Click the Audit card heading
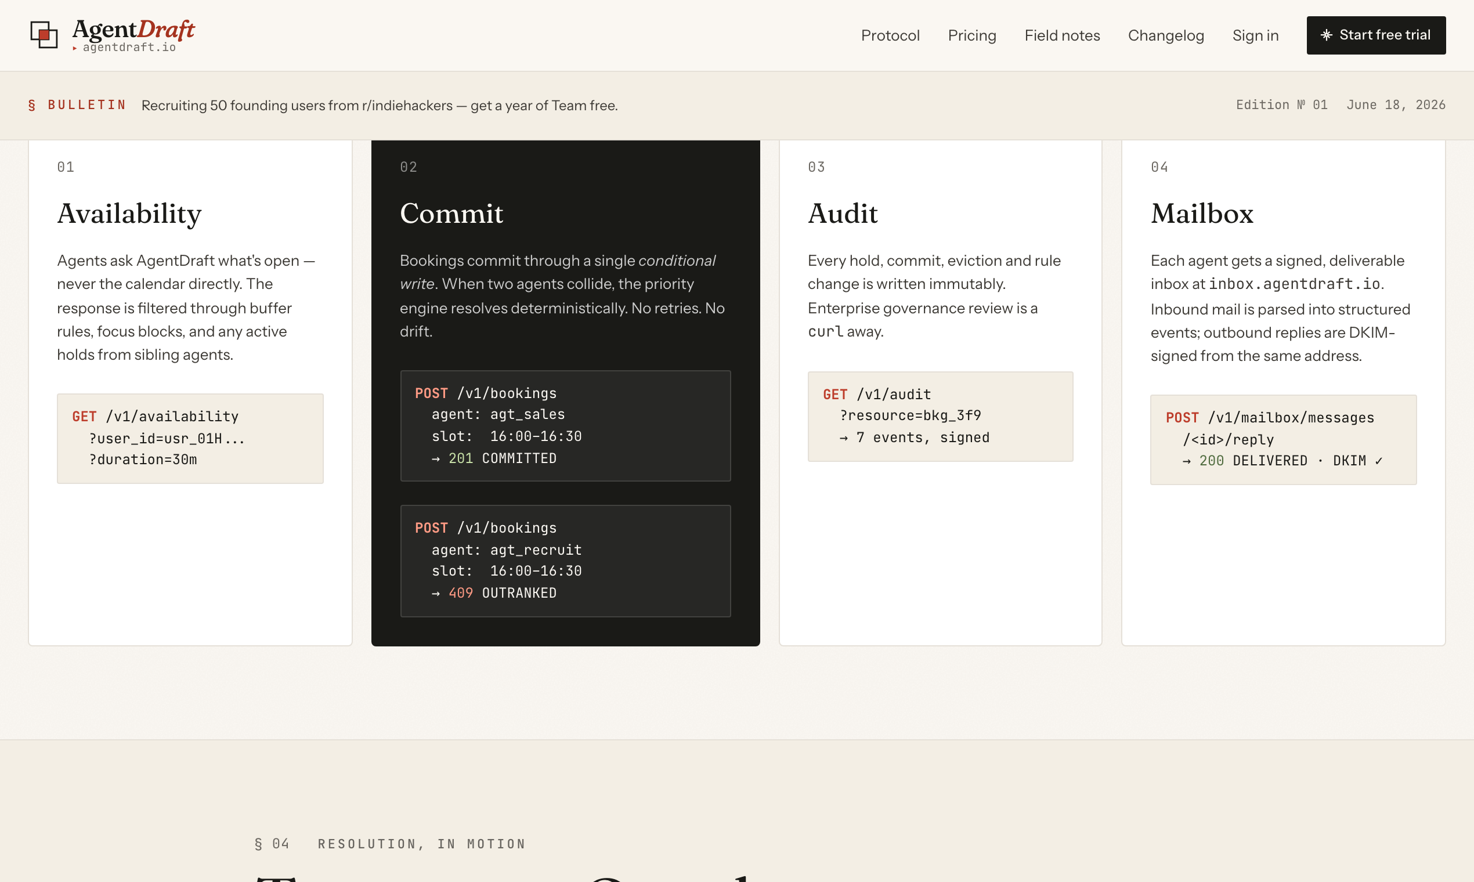Image resolution: width=1474 pixels, height=882 pixels. click(842, 213)
